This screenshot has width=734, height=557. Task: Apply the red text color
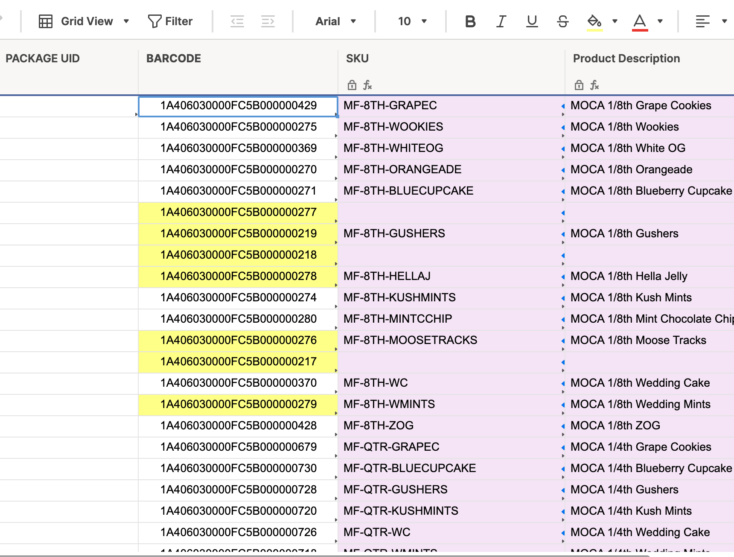point(640,22)
